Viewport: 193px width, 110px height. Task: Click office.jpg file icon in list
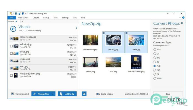pos(16,53)
